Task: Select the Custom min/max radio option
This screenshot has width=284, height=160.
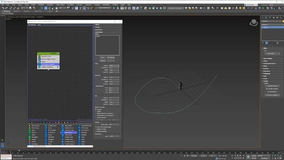Action: click(x=96, y=117)
